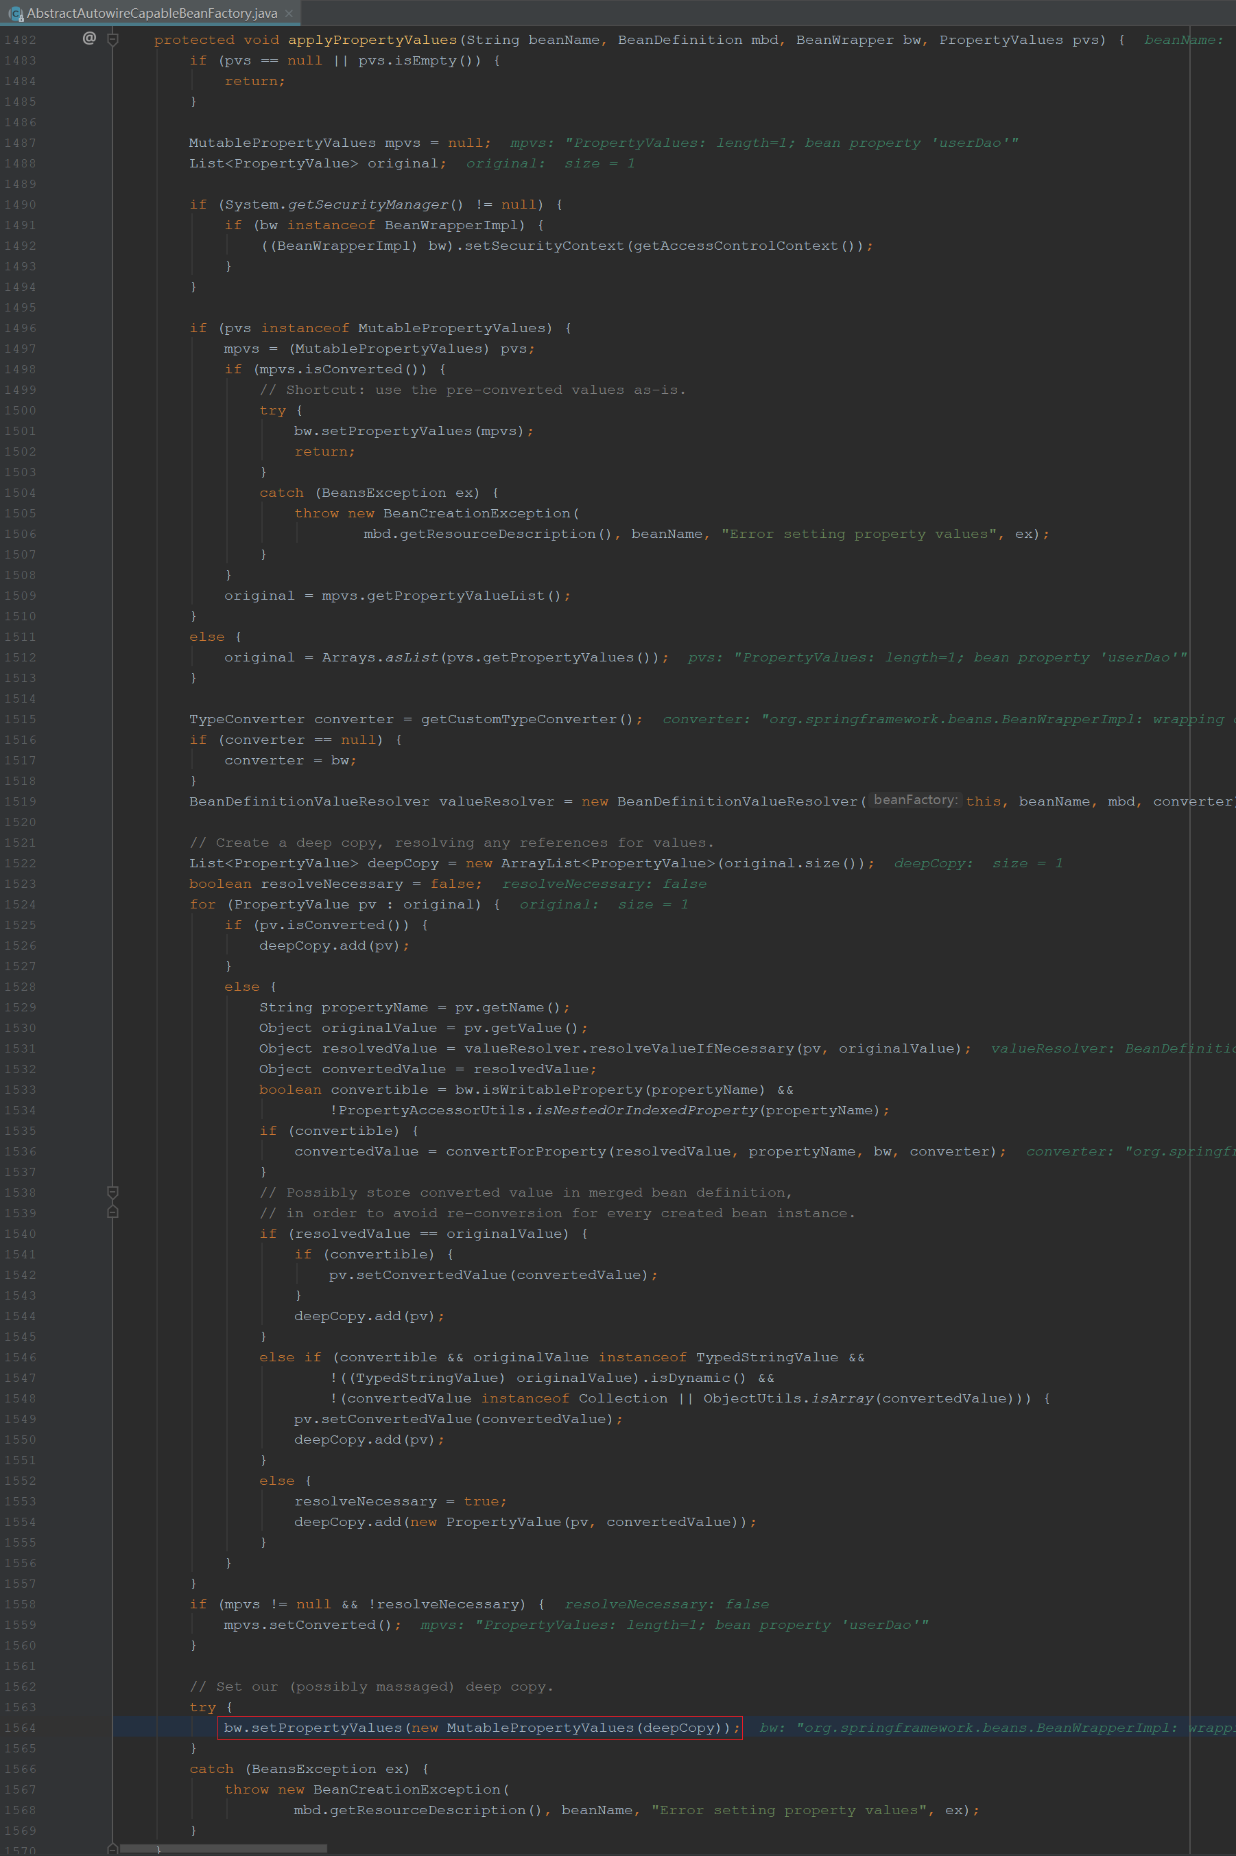Click line number 1501 in the gutter
The image size is (1236, 1856).
20,430
